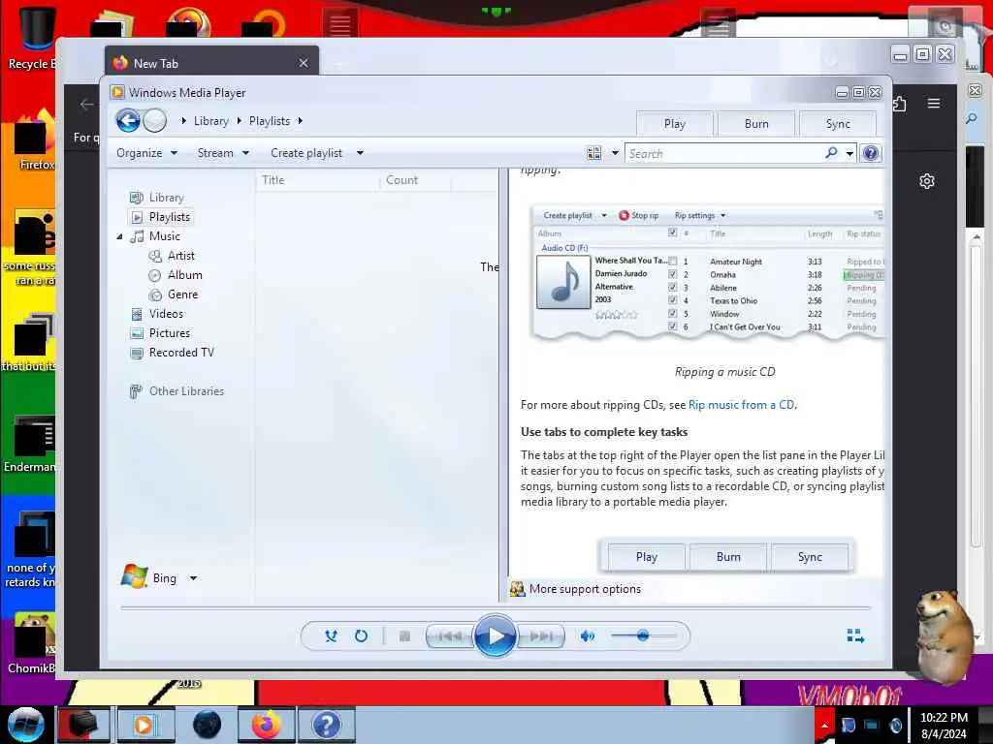This screenshot has height=744, width=993.
Task: Click the Next track button
Action: (x=540, y=635)
